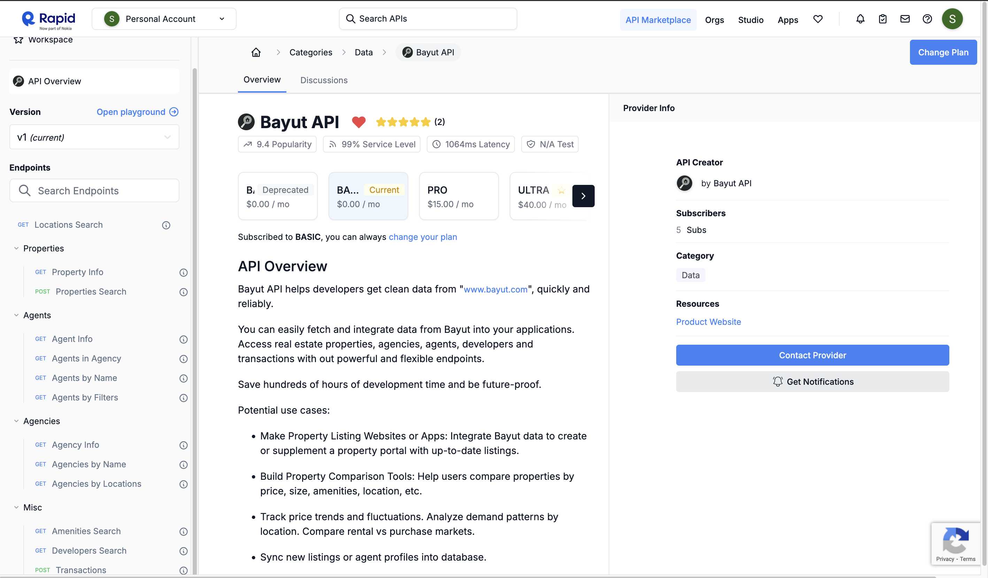
Task: Unfavorite Bayut API via the red heart
Action: (358, 122)
